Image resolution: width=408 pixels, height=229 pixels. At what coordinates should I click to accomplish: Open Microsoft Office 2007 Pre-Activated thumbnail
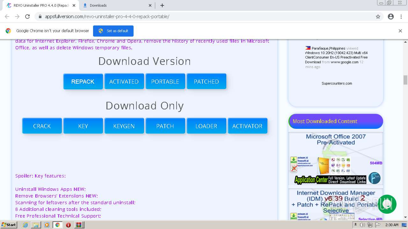(336, 158)
